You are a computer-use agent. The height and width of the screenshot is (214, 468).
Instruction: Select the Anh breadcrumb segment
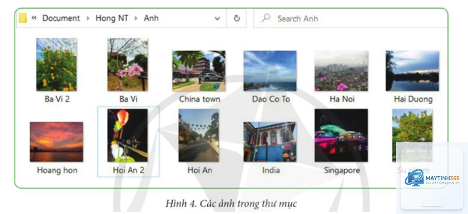coord(151,18)
